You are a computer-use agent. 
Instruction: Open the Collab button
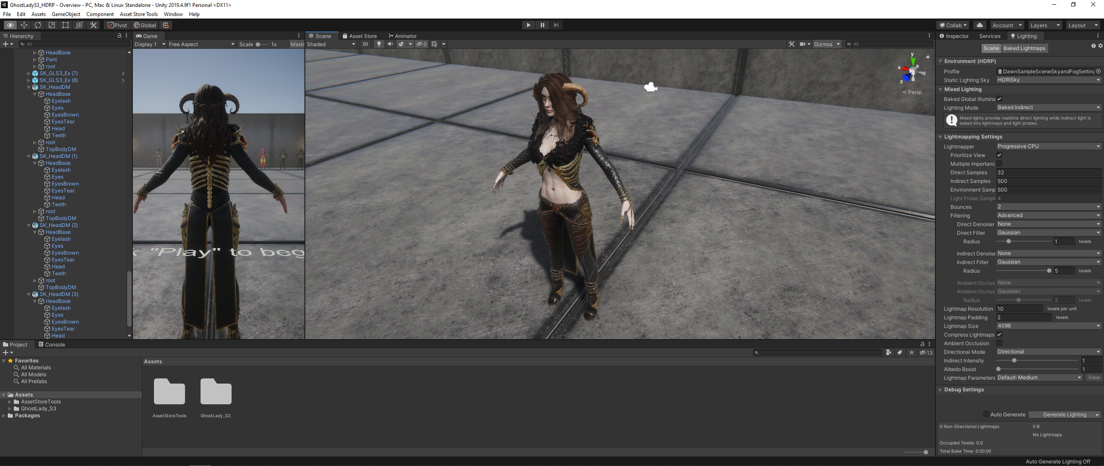click(x=953, y=25)
